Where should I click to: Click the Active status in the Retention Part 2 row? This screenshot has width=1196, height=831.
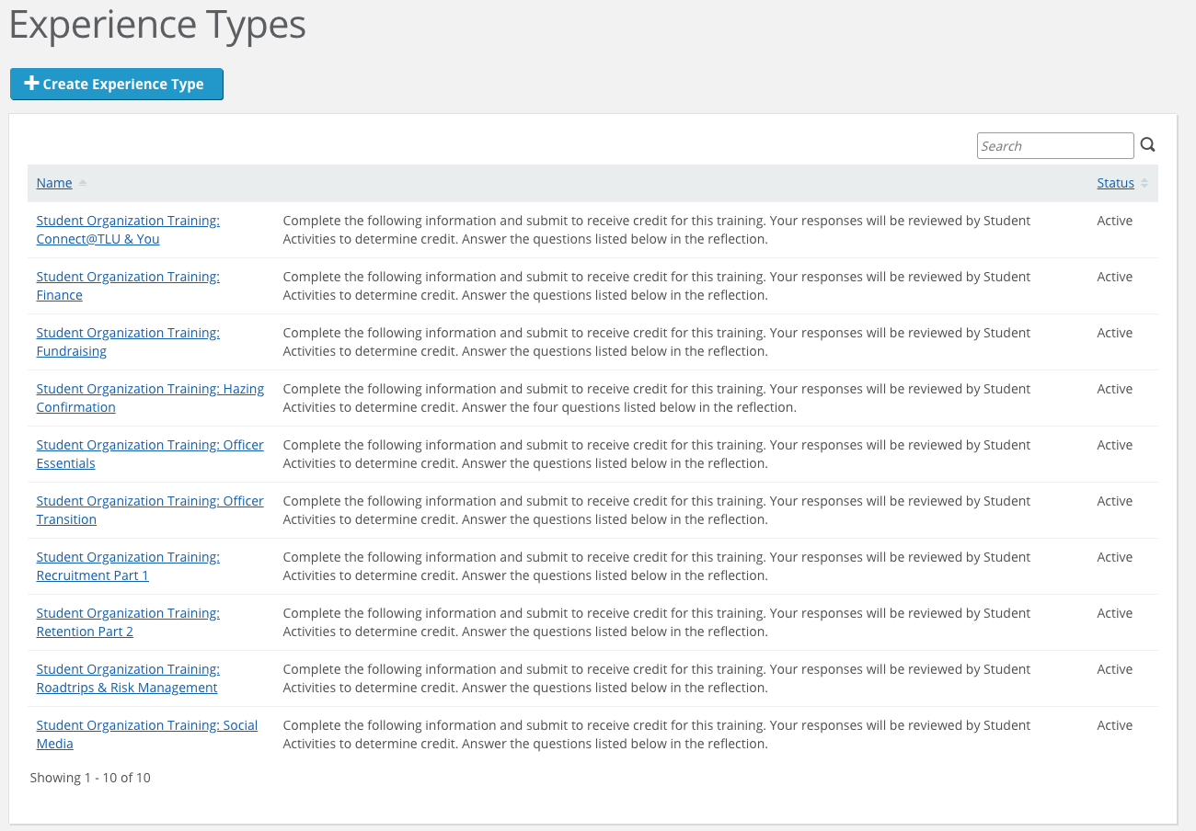tap(1114, 613)
